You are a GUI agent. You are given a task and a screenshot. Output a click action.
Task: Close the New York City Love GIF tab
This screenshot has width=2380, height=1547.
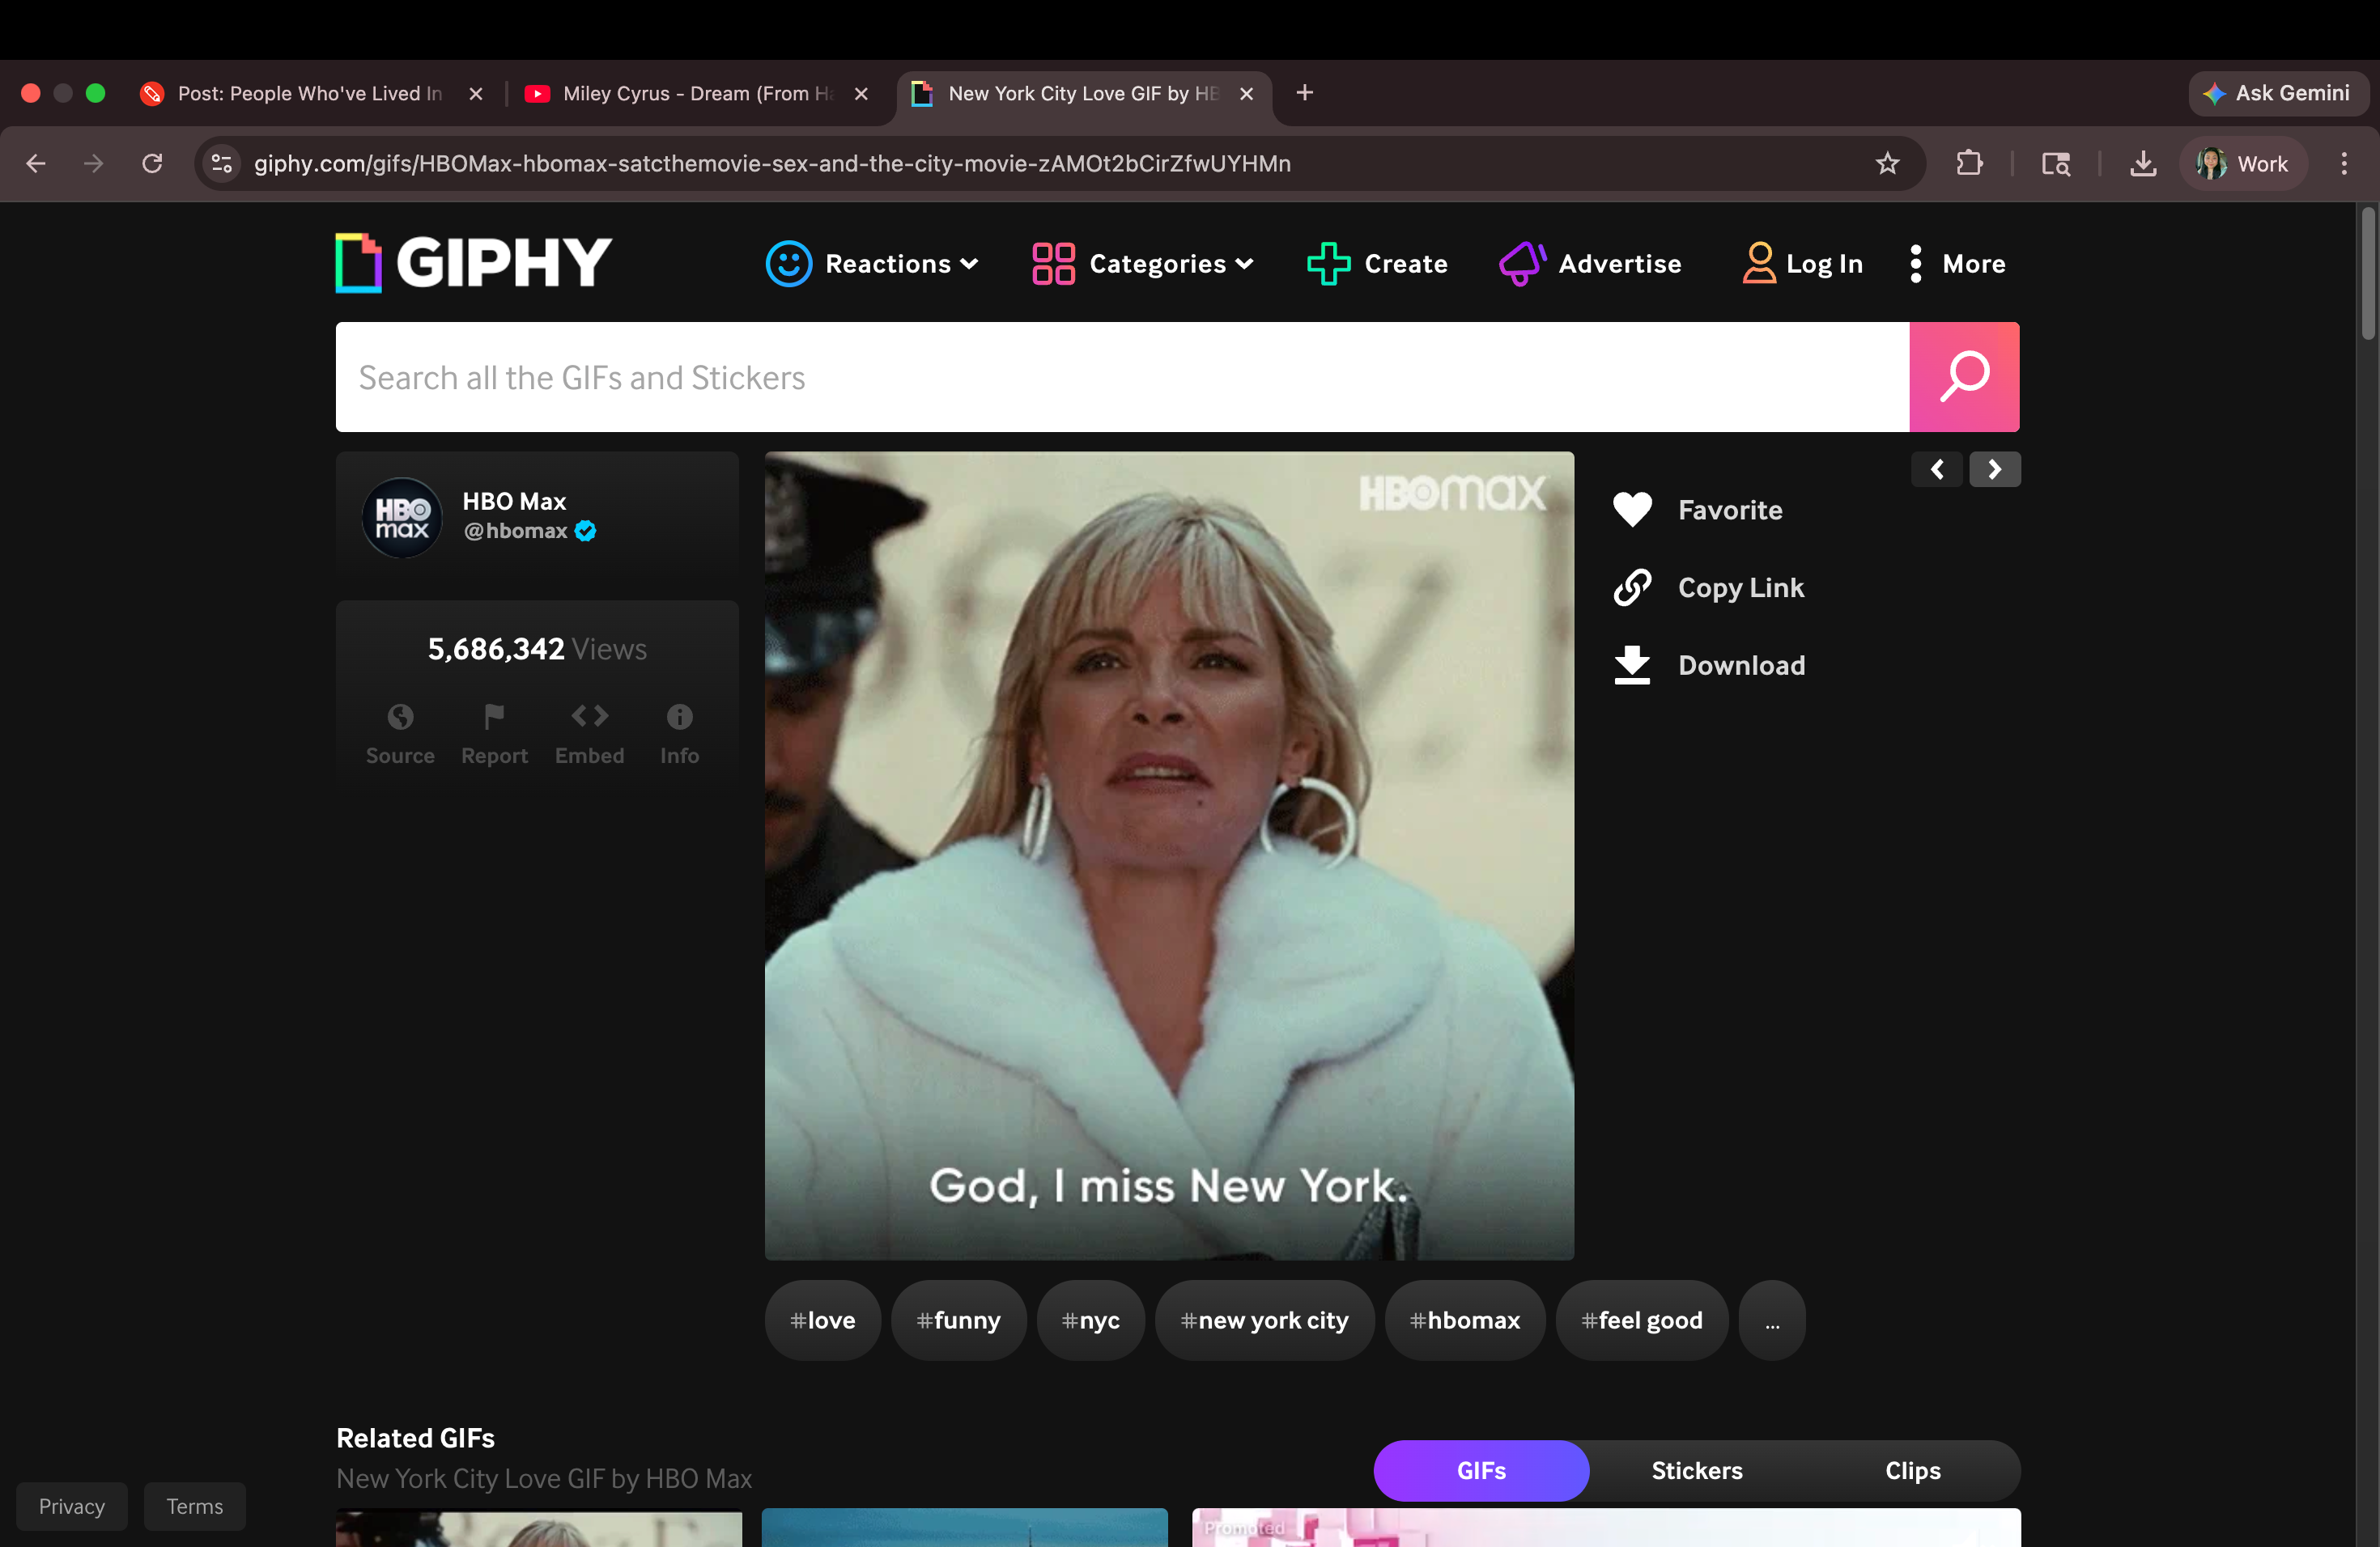[x=1246, y=93]
